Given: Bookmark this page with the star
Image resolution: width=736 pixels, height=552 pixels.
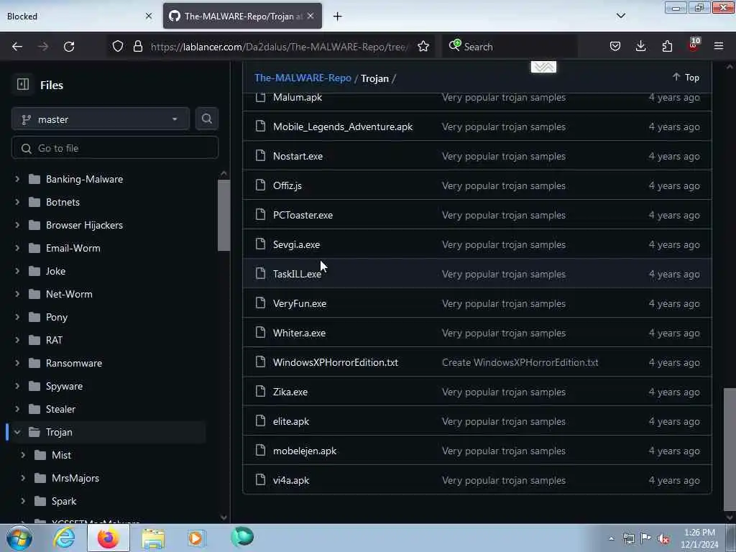Looking at the screenshot, I should point(423,47).
